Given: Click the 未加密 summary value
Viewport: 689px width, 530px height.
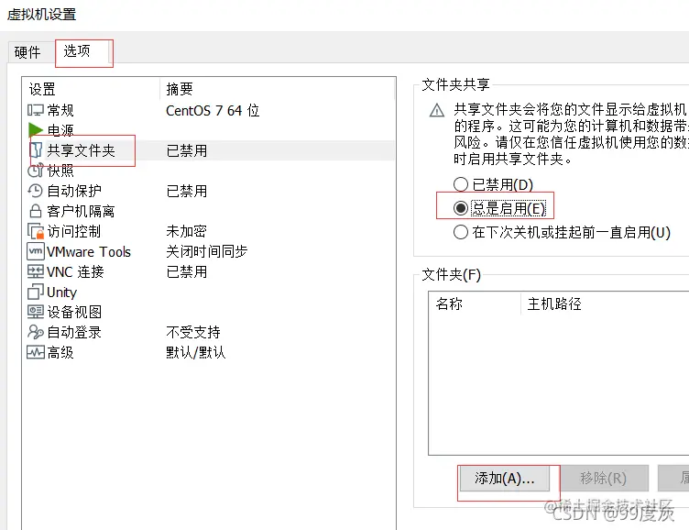Looking at the screenshot, I should [x=186, y=231].
